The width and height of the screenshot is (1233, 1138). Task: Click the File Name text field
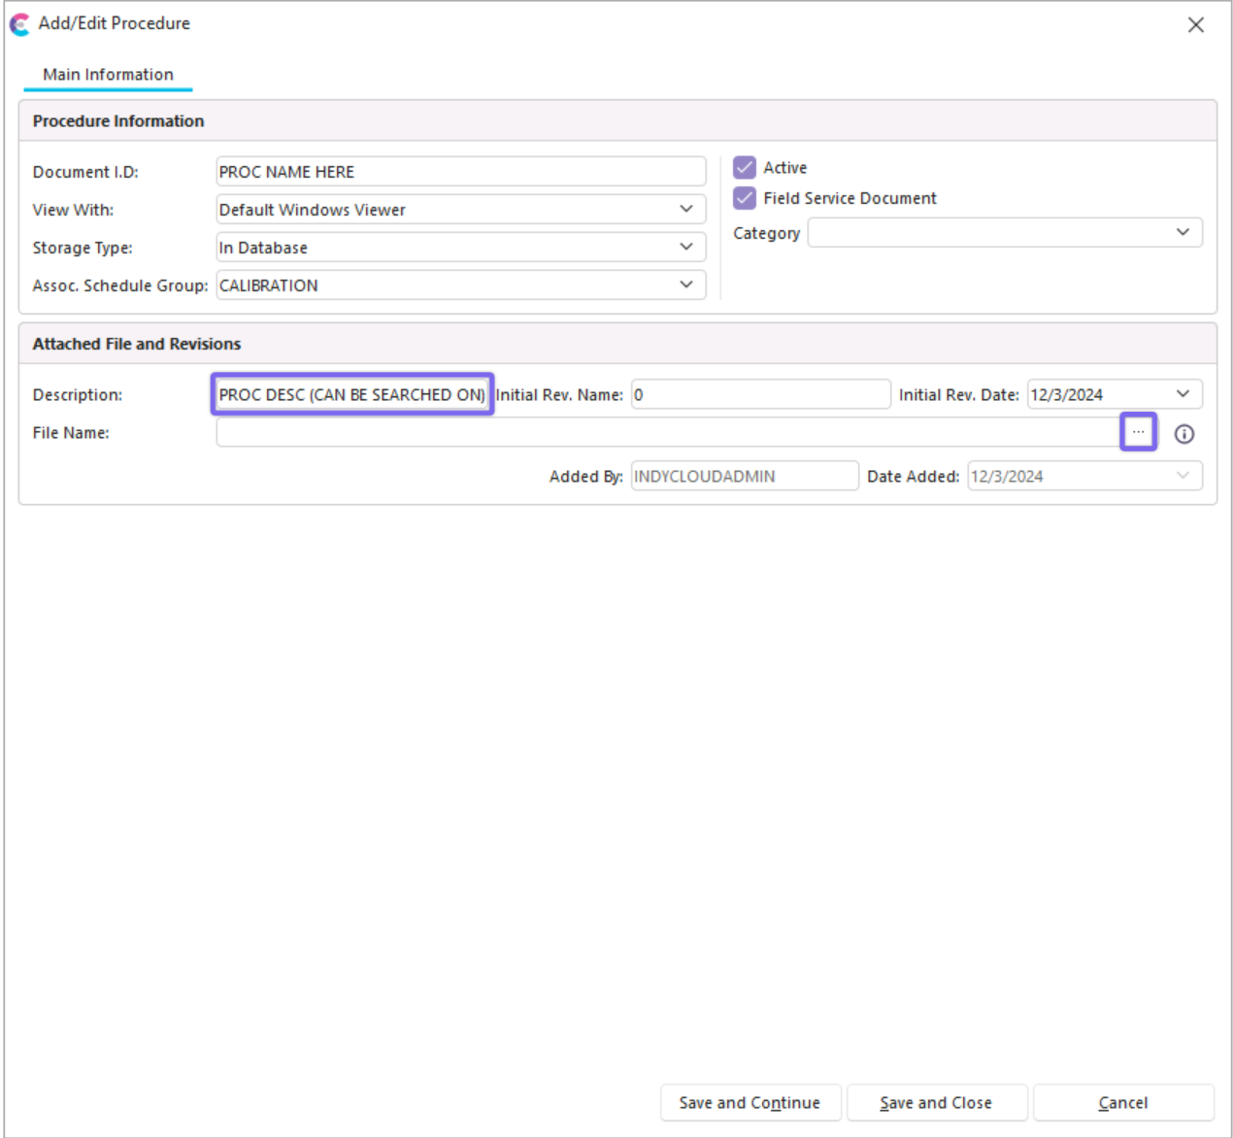coord(666,433)
